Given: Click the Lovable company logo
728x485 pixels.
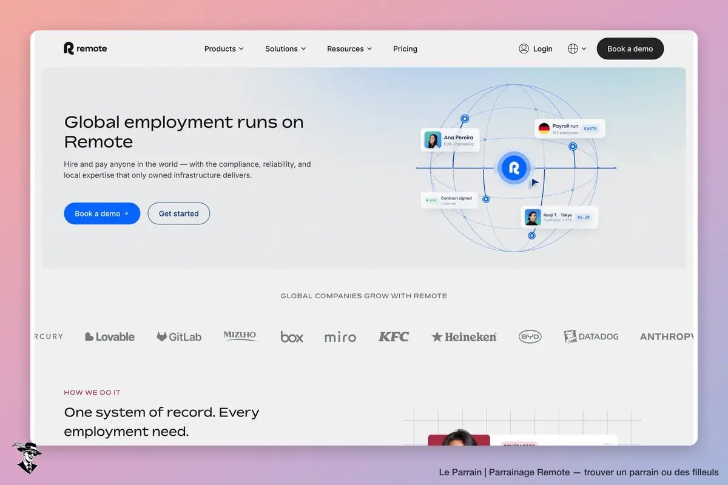Looking at the screenshot, I should [110, 336].
